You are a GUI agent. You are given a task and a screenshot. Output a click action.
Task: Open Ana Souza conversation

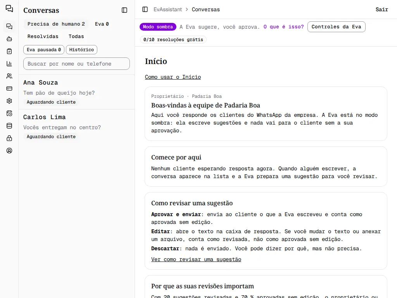pos(76,92)
